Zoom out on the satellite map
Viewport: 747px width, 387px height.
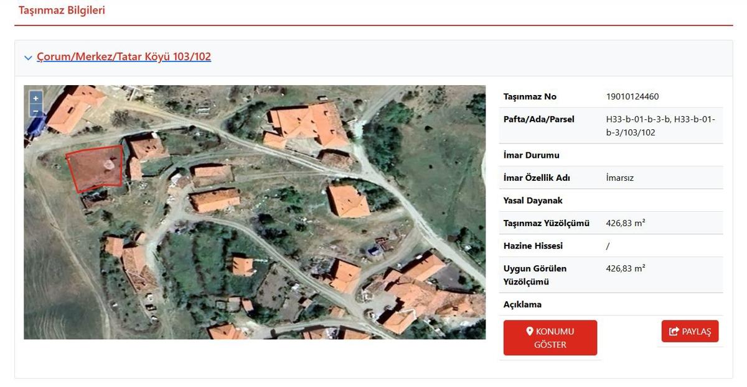[35, 111]
